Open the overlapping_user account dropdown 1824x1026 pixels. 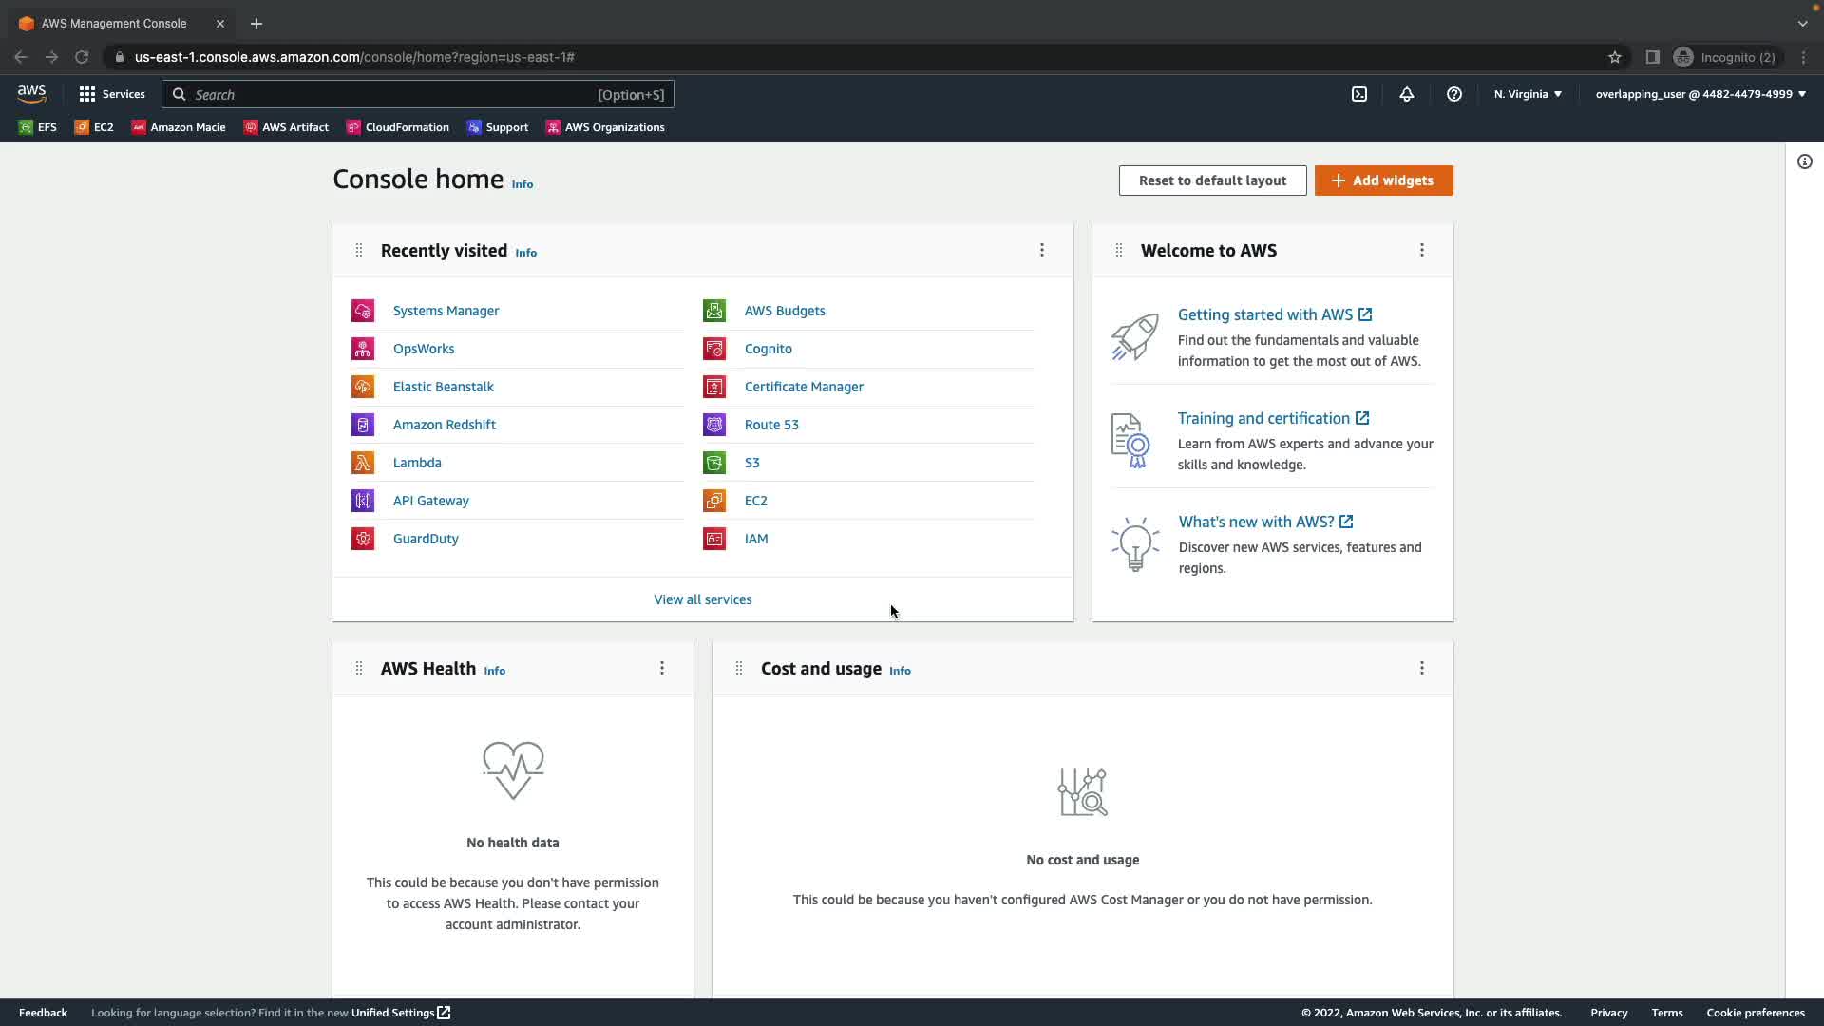click(x=1700, y=94)
